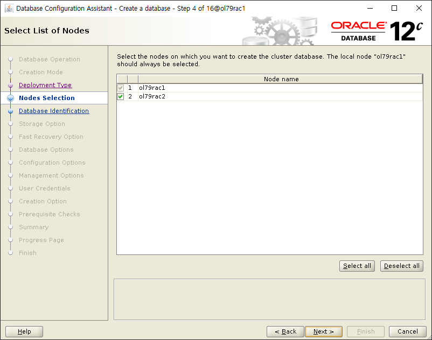
Task: Click the Summary step label
Action: [33, 227]
